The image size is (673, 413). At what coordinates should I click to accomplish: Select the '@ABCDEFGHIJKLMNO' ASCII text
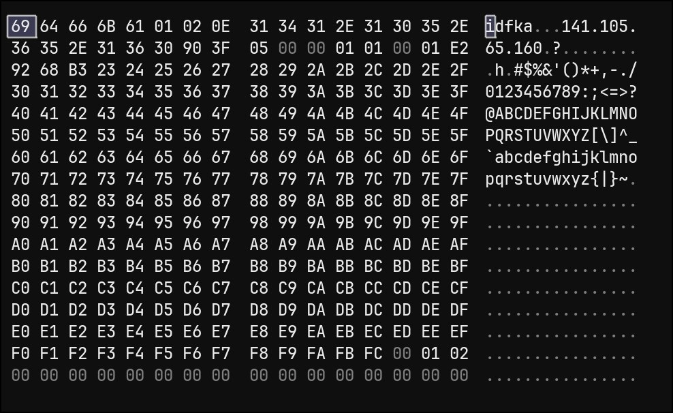[x=561, y=114]
